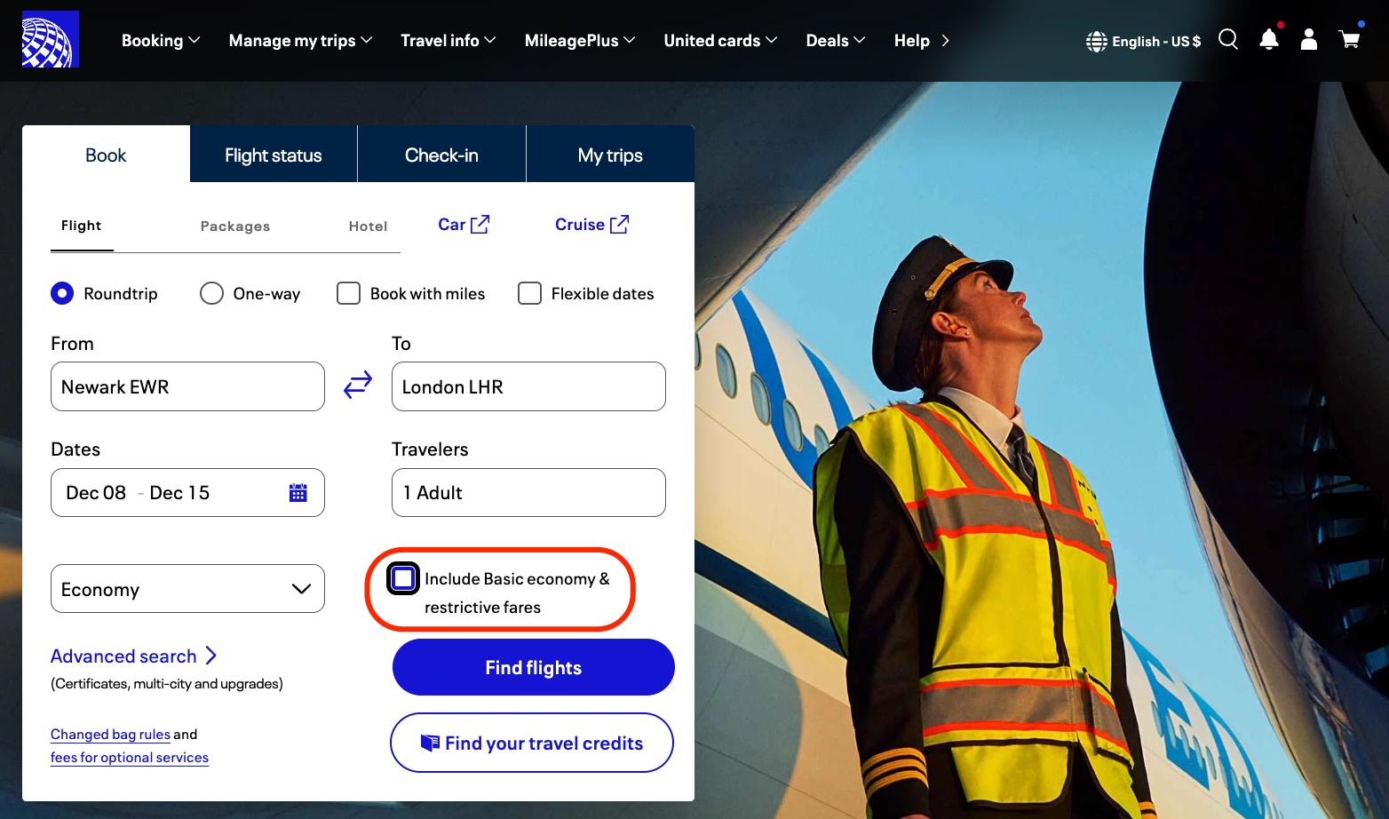Expand the MileagePlus menu
Screen dimensions: 1389x819
pyautogui.click(x=580, y=41)
